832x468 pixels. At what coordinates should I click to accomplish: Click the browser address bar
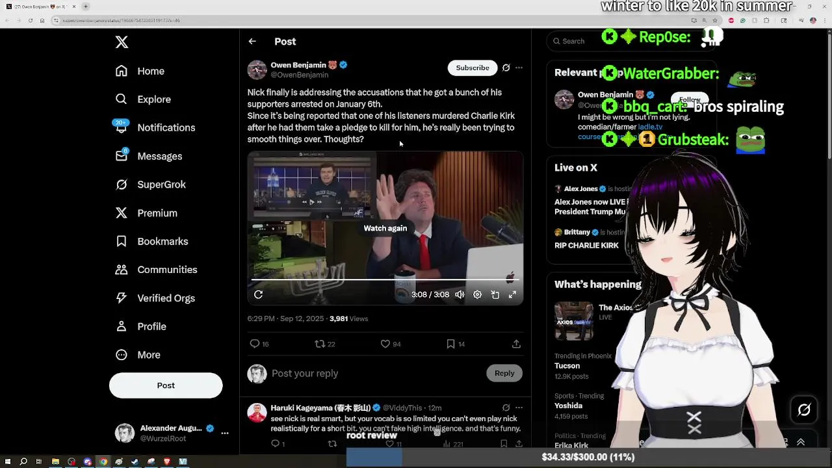tap(370, 20)
